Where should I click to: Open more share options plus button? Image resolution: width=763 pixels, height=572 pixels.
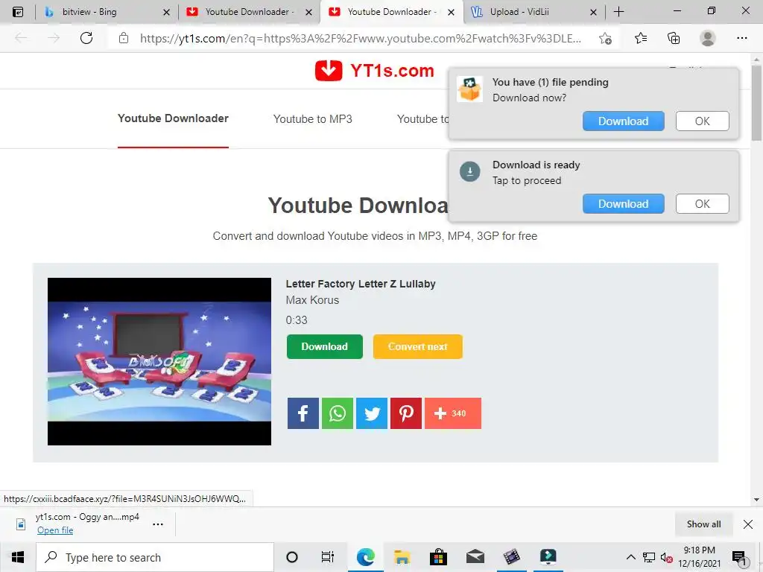pos(452,413)
